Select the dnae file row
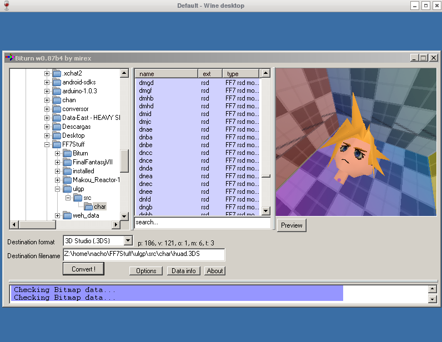442x342 pixels. tap(198, 129)
